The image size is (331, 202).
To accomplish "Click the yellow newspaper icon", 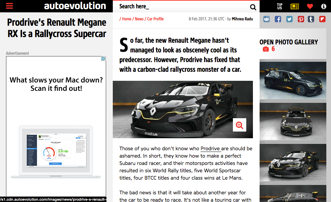I will 295,7.
